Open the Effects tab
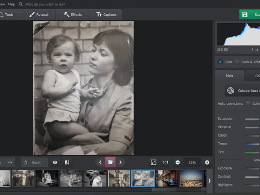Viewport: 260px width, 195px height. click(x=73, y=15)
